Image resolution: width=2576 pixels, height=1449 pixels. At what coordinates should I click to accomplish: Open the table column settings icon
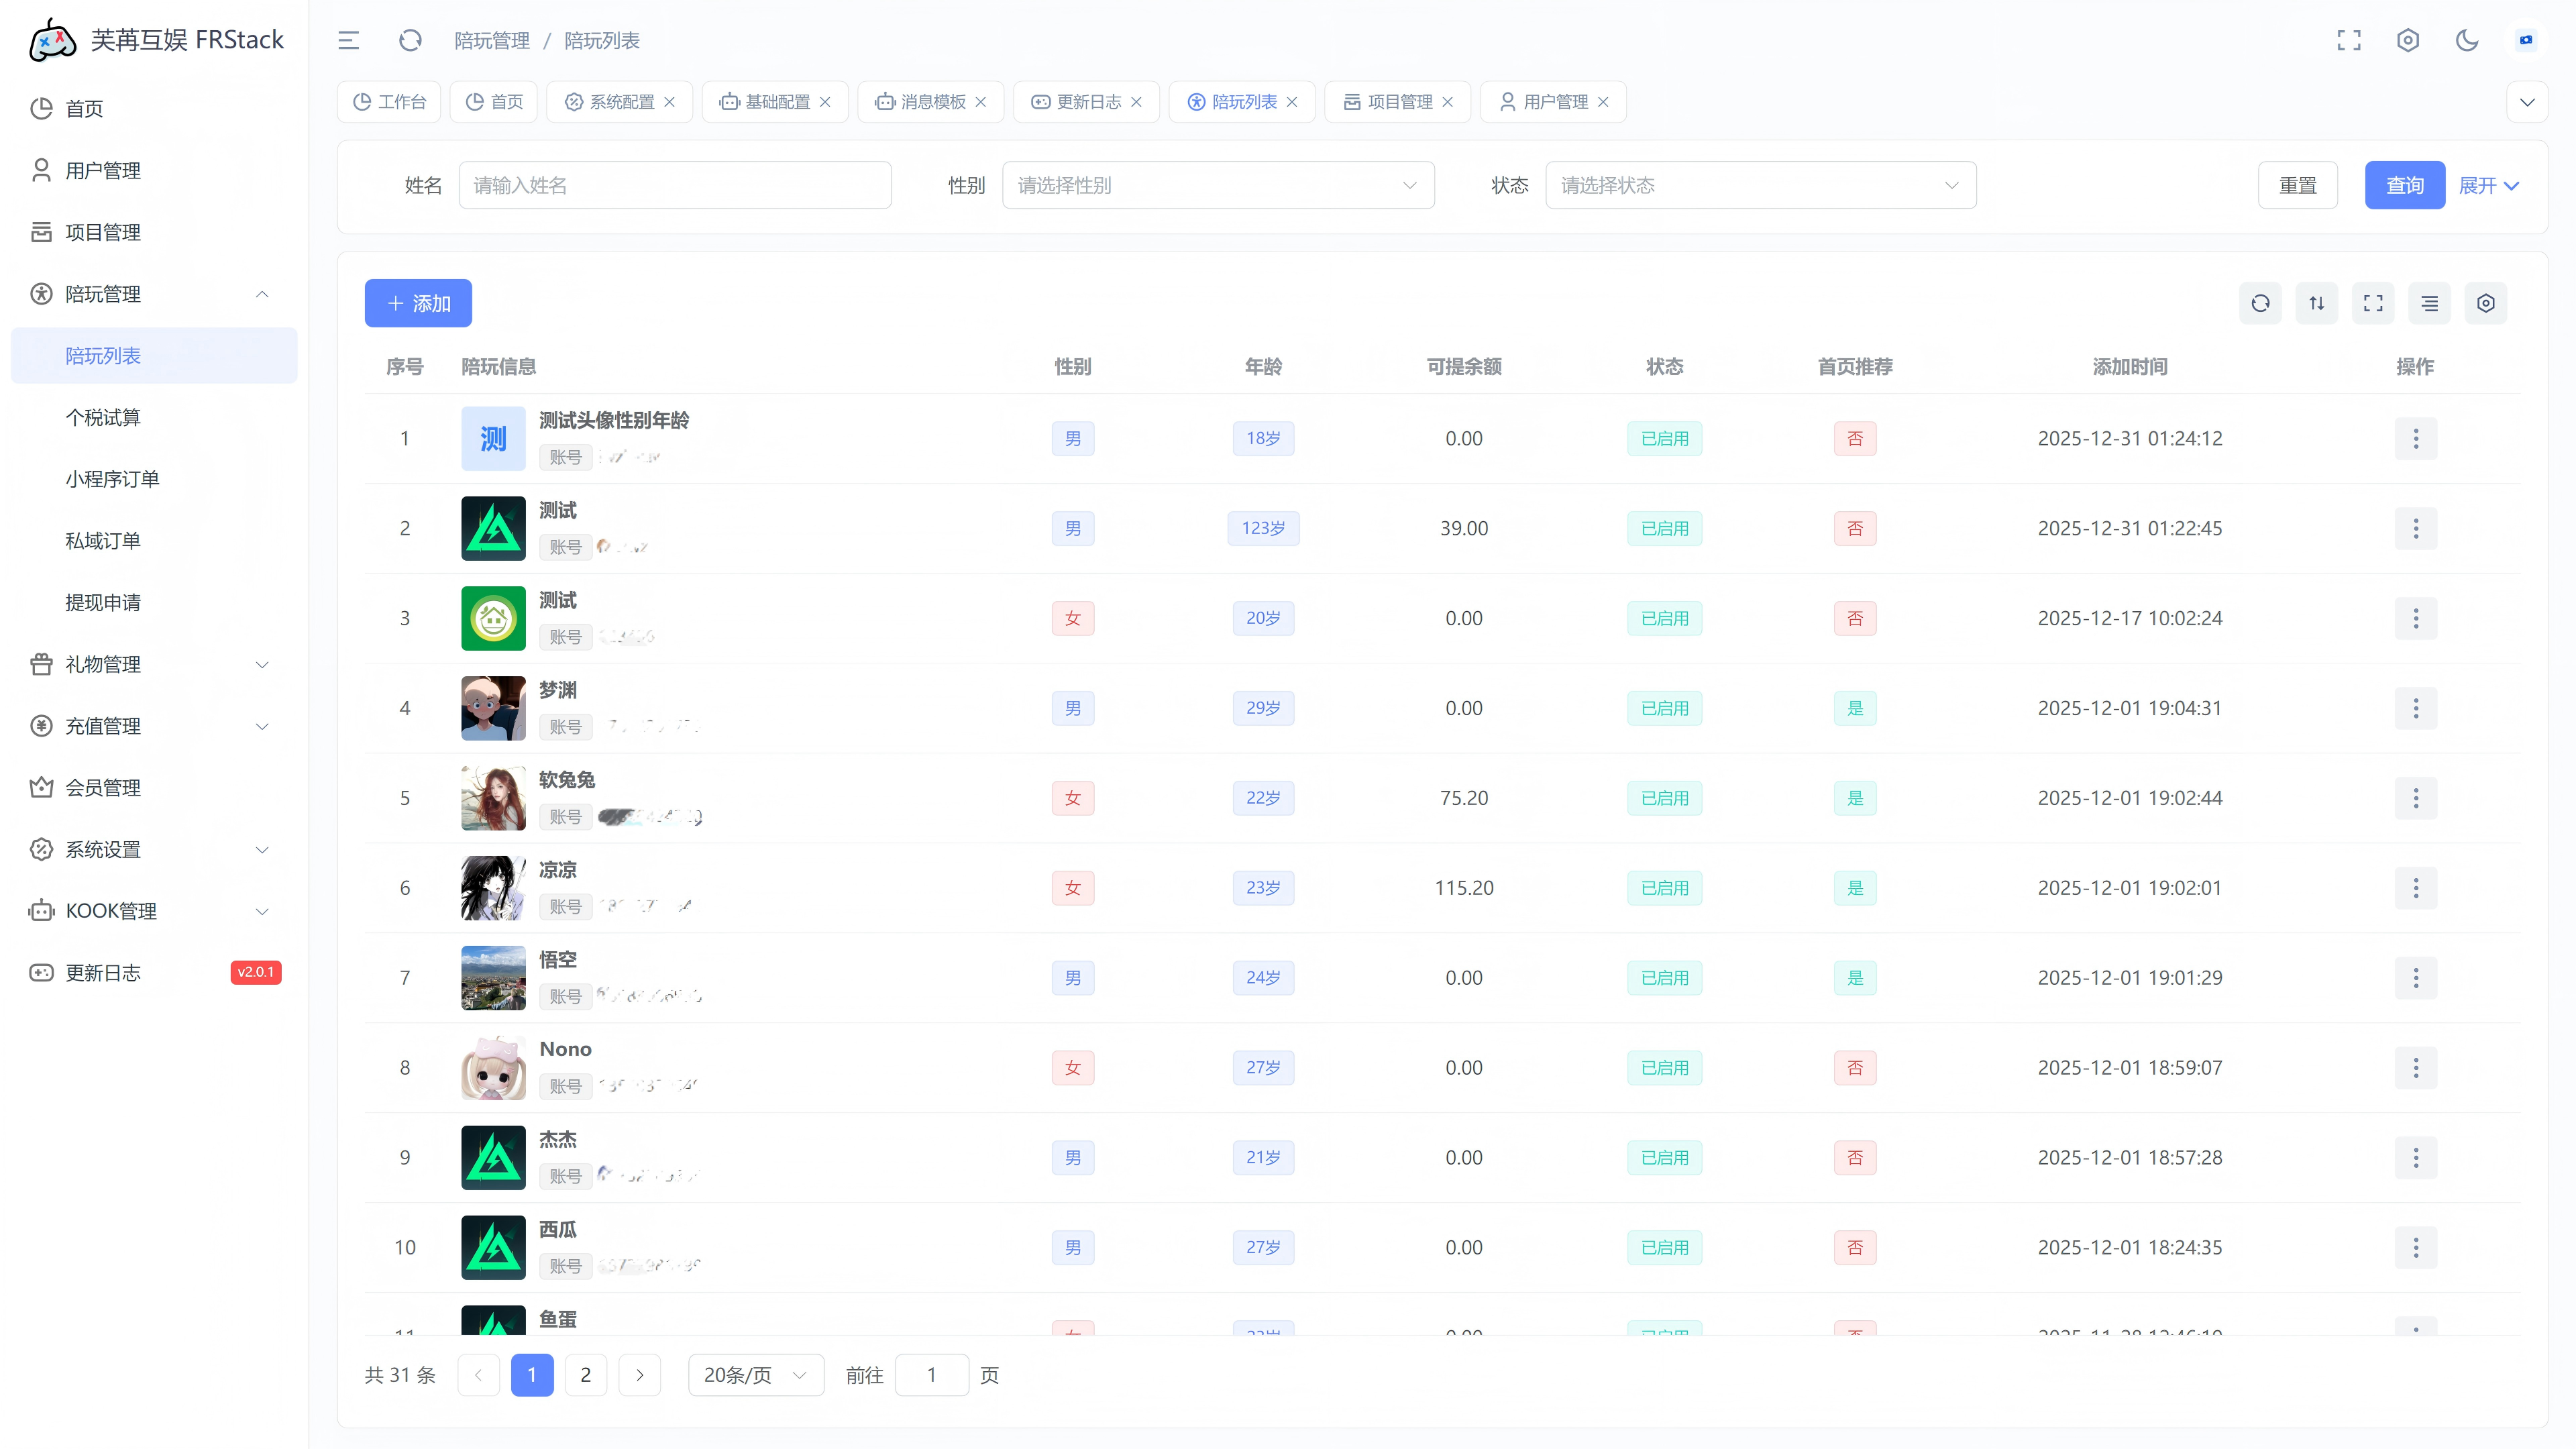[x=2486, y=303]
